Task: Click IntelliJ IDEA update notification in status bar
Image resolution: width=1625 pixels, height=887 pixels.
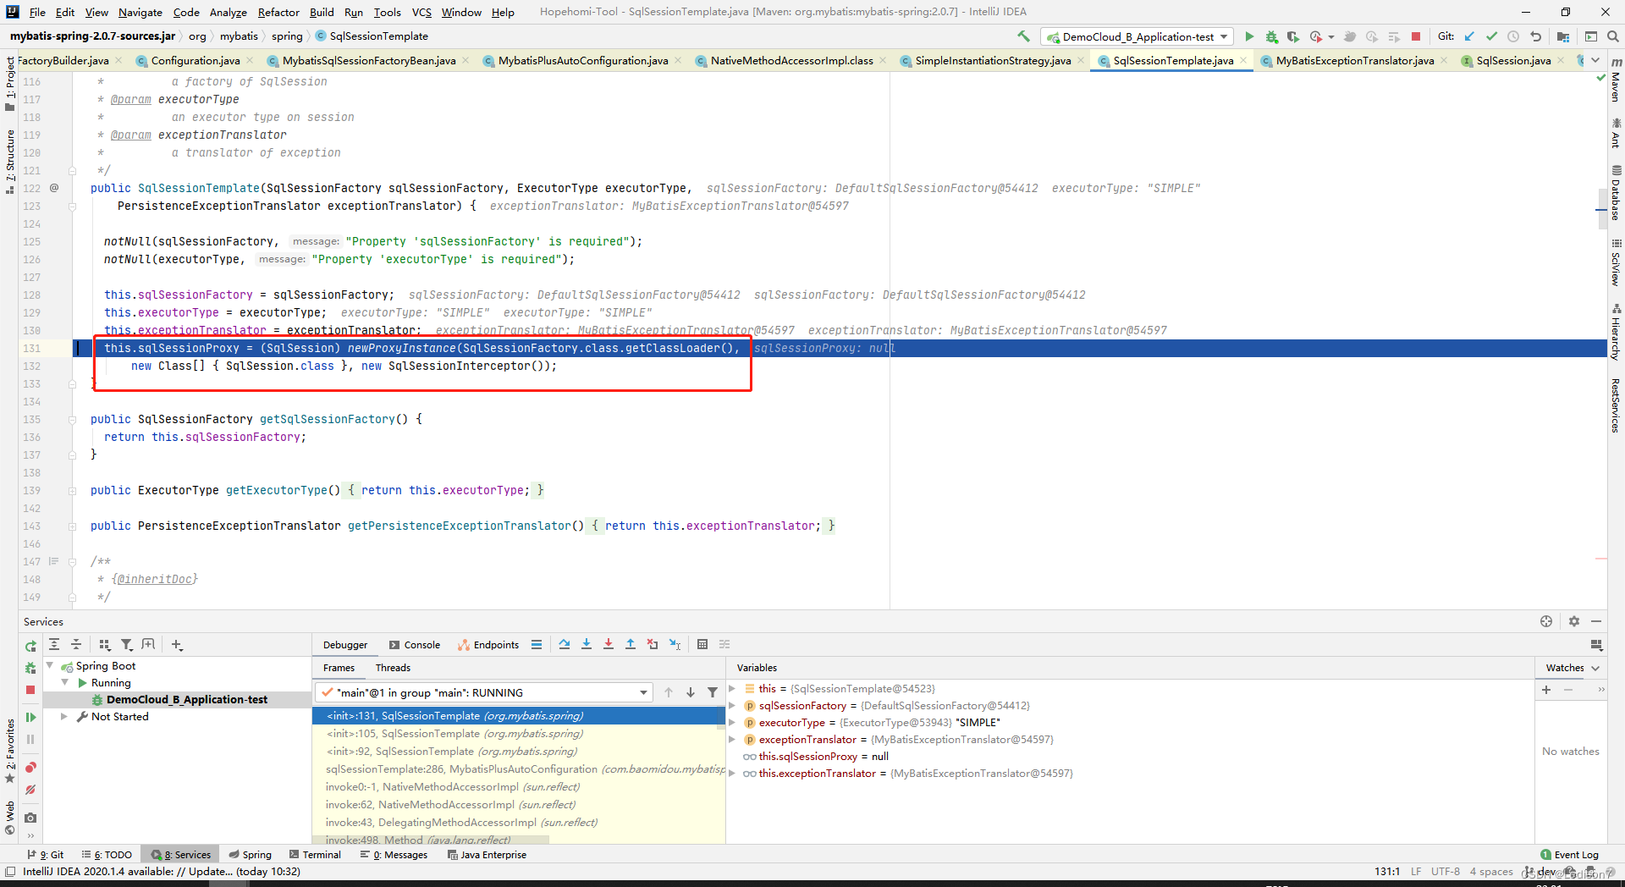Action: (x=161, y=871)
